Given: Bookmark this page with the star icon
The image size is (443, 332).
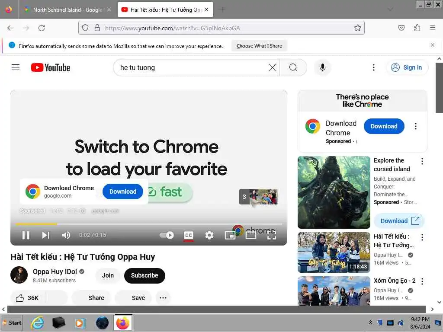Looking at the screenshot, I should (x=358, y=28).
